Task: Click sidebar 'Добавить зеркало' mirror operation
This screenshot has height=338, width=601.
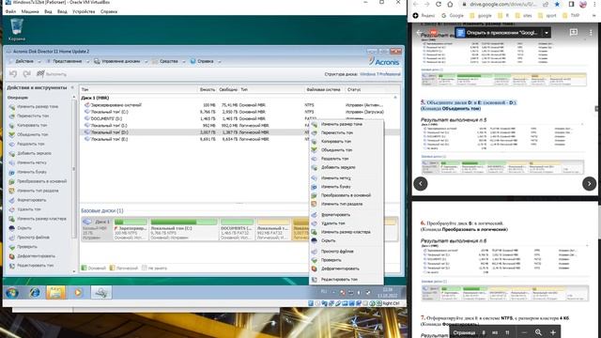Action: [34, 153]
